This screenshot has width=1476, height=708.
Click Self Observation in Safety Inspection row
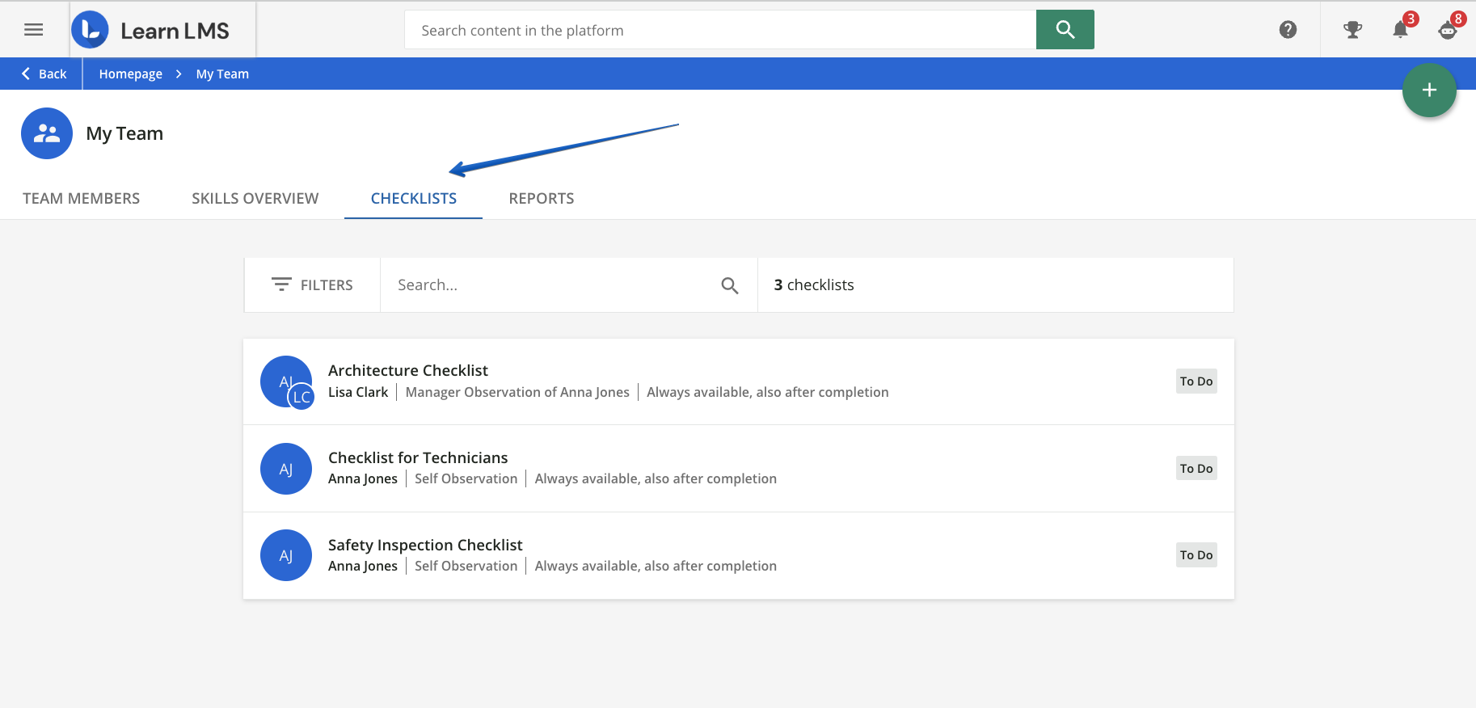click(x=466, y=566)
